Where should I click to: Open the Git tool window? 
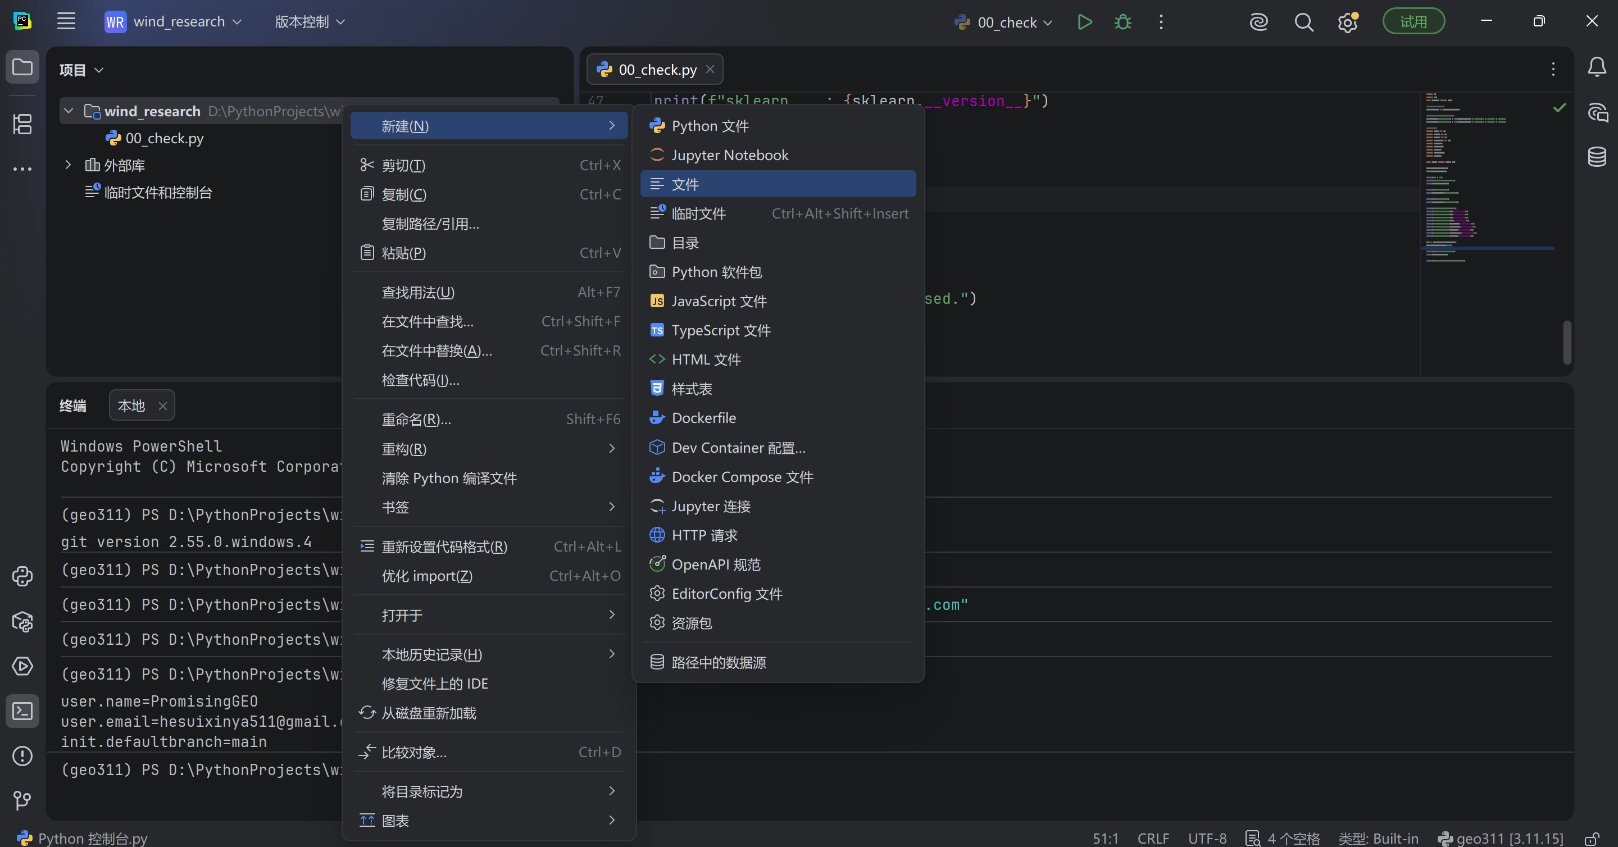(x=22, y=800)
